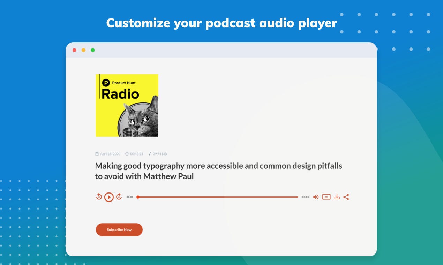Seek on the orange progress bar
Screen dimensions: 443x265
tap(218, 197)
